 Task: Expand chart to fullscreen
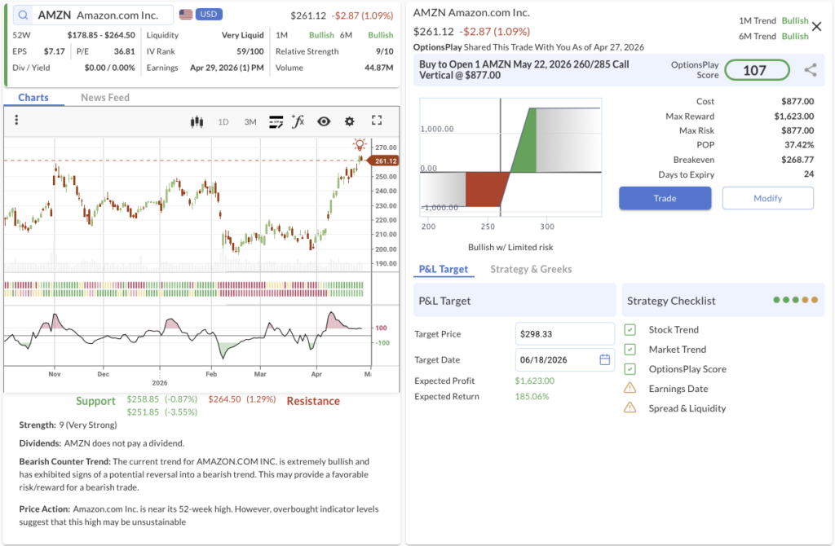coord(377,121)
